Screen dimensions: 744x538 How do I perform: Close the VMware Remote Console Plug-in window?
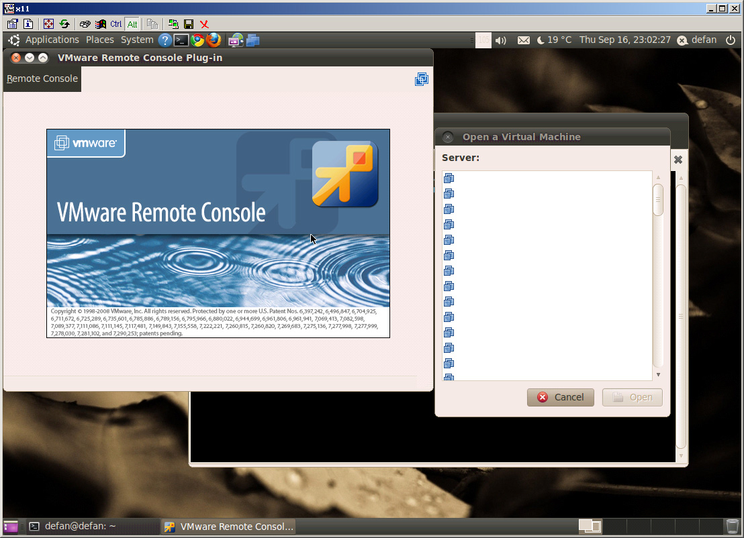[15, 58]
